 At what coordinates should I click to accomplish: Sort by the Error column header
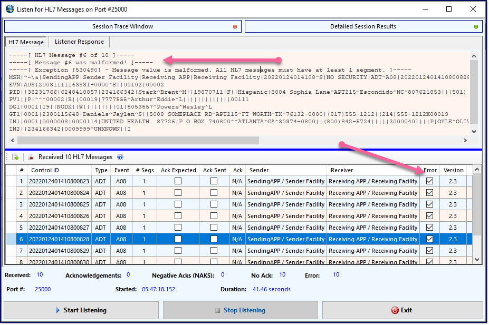click(x=430, y=170)
